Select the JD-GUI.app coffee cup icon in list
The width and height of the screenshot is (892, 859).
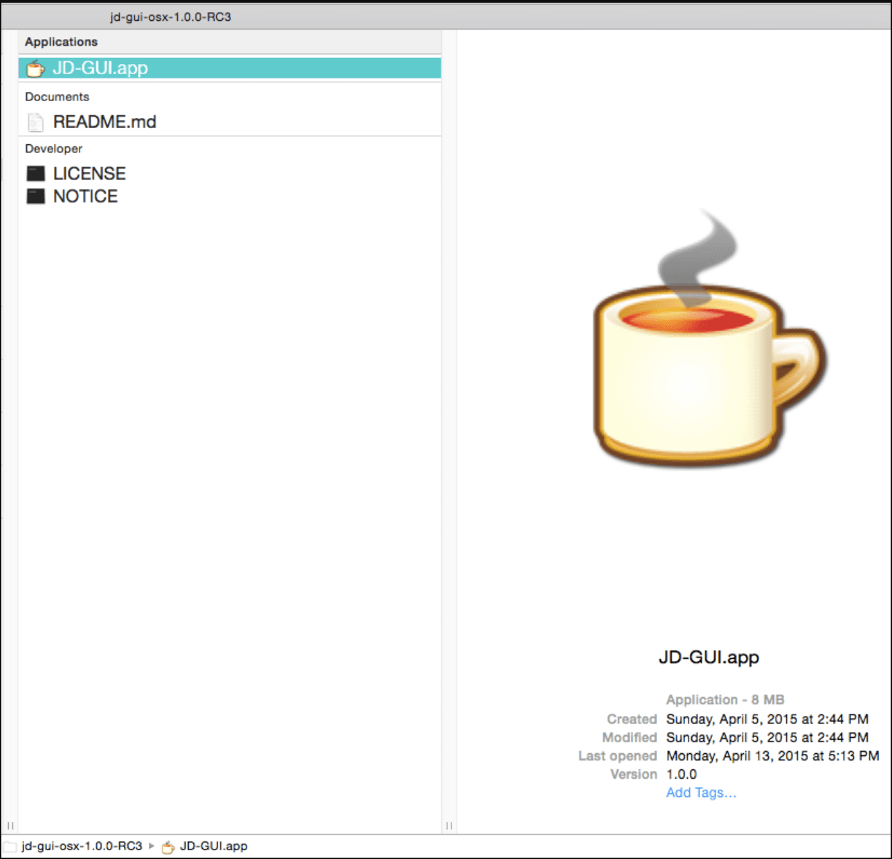coord(35,69)
